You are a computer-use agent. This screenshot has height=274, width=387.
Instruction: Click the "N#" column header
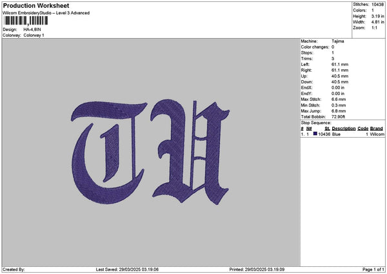coord(309,129)
